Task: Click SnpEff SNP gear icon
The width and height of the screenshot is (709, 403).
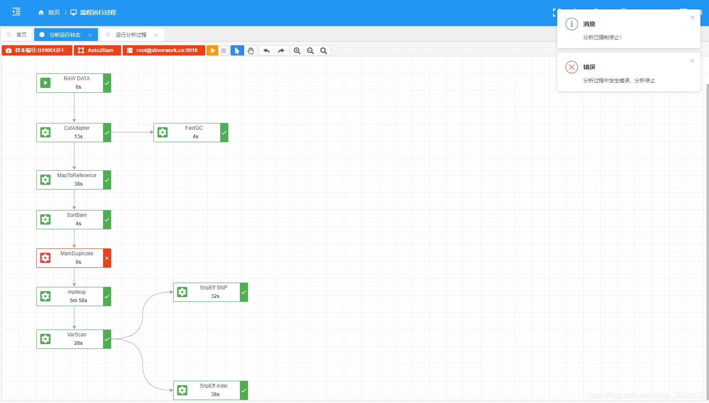Action: 182,292
